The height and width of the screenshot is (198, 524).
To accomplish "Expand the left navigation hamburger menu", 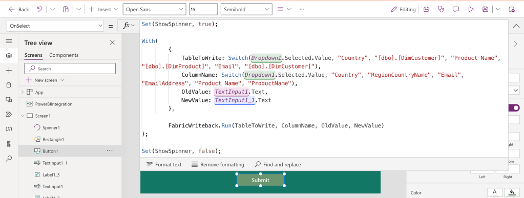I will tap(9, 41).
